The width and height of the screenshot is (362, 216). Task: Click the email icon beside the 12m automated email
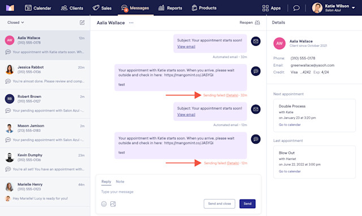tap(256, 109)
